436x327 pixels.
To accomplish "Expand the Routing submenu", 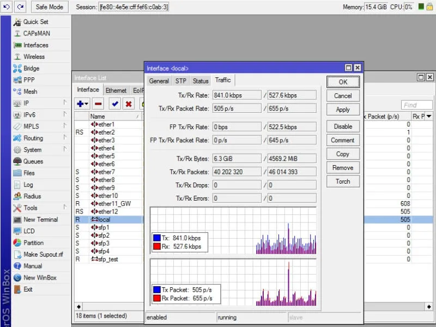I will point(33,138).
